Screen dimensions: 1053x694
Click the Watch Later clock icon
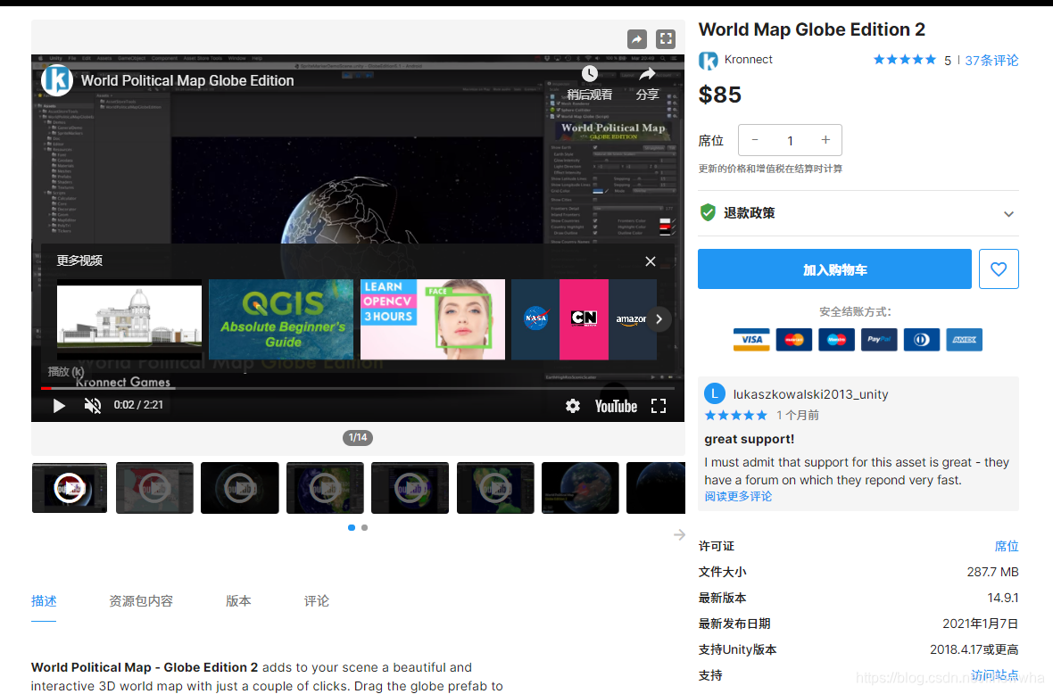point(589,74)
